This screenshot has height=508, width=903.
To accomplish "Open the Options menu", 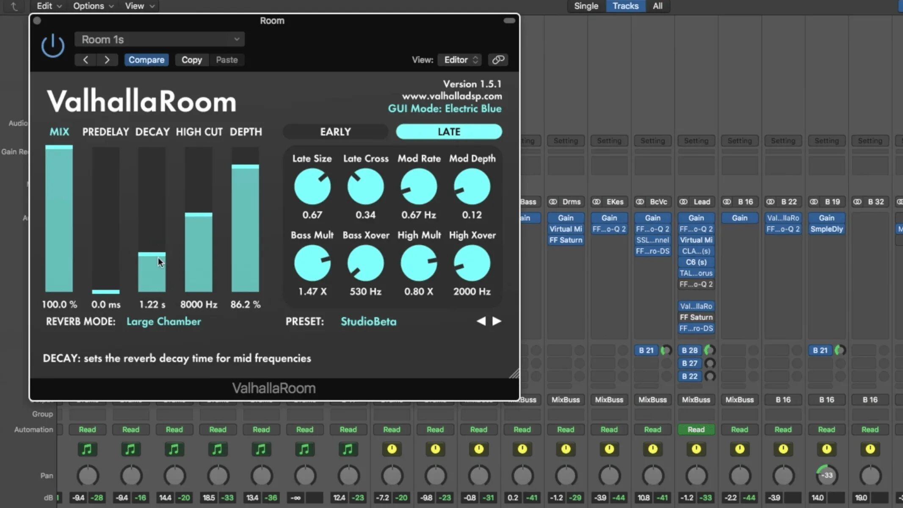I will click(92, 6).
